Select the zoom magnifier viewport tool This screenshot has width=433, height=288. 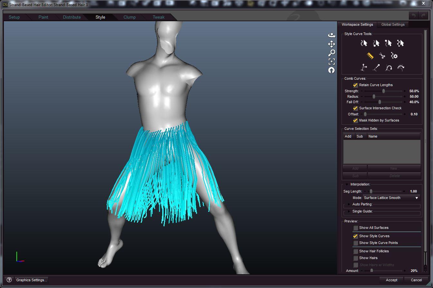(331, 53)
